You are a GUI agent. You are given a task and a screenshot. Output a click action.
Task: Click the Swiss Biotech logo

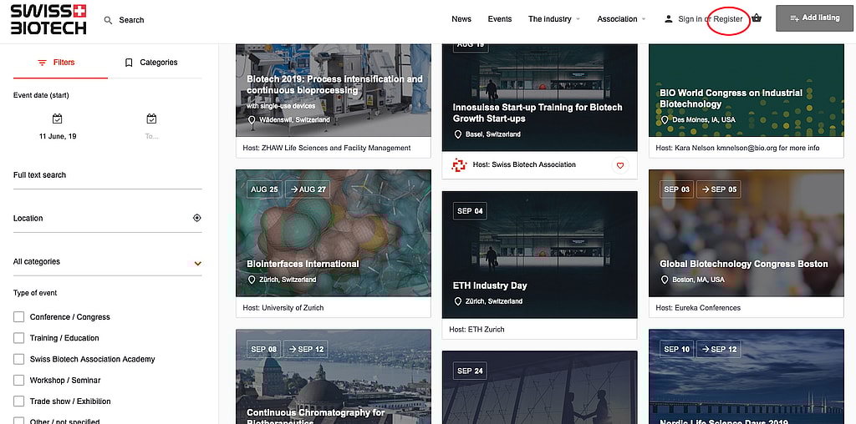point(48,19)
